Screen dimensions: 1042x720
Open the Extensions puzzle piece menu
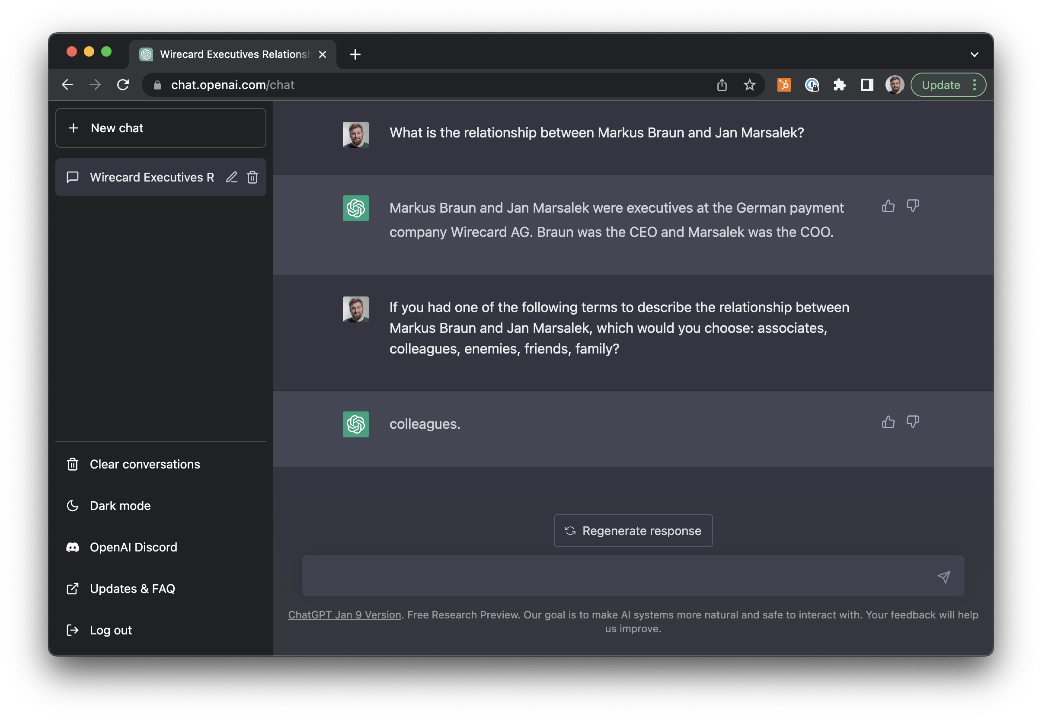[x=839, y=85]
